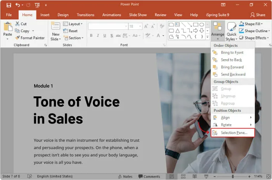Open Selection Pane from menu
272x180 pixels.
click(233, 133)
